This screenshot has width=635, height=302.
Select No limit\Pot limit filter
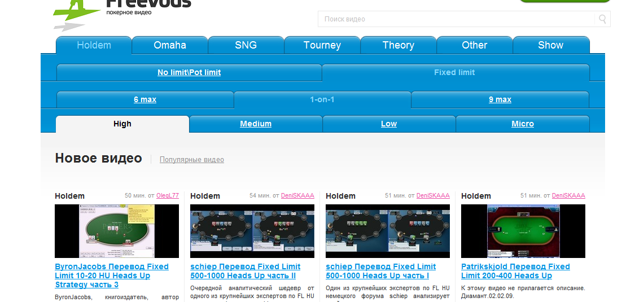point(189,72)
